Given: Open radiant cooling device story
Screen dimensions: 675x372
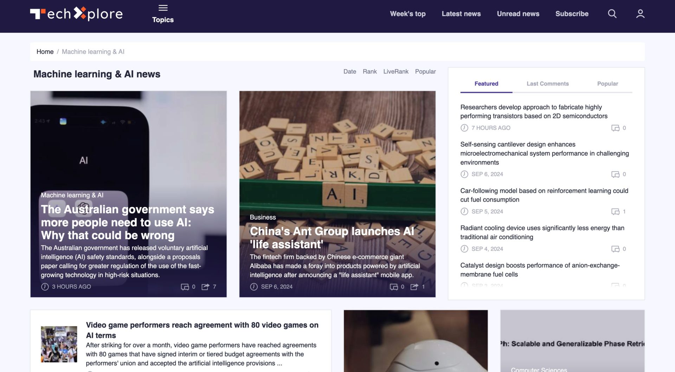Looking at the screenshot, I should [x=542, y=232].
